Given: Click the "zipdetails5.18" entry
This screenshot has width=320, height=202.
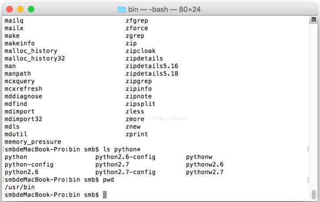Looking at the screenshot, I should pos(152,73).
